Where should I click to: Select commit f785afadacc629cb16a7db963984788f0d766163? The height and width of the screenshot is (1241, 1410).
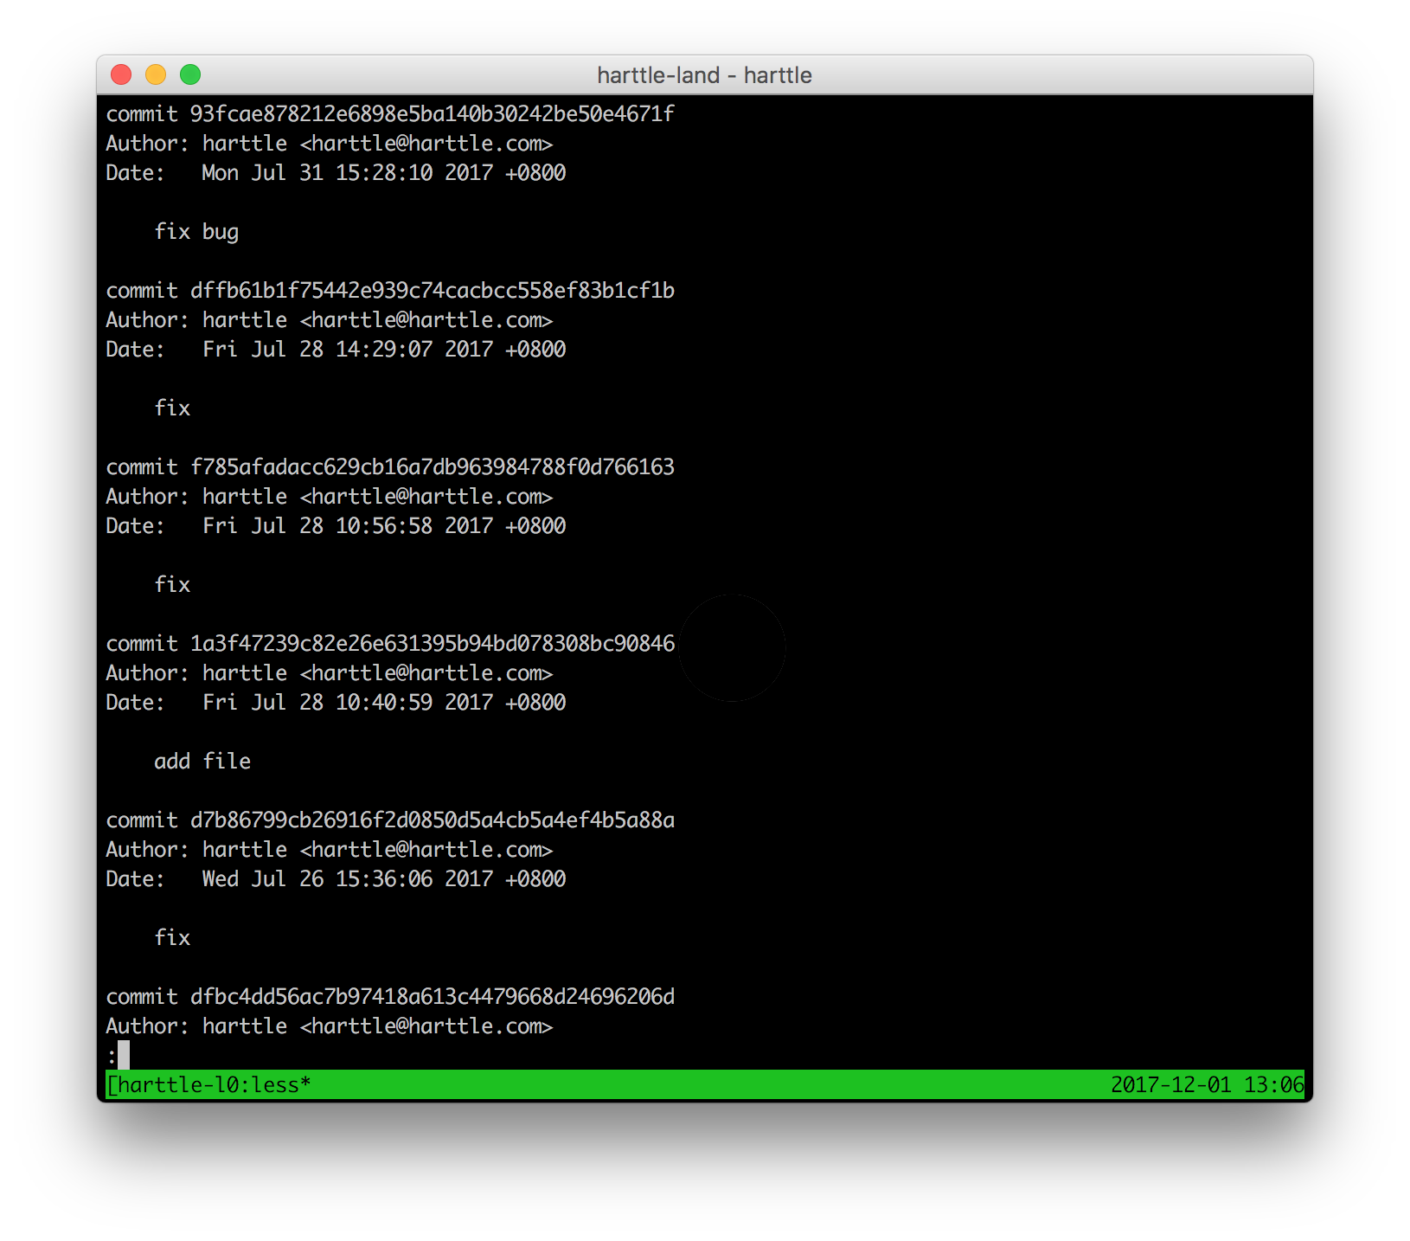click(433, 466)
